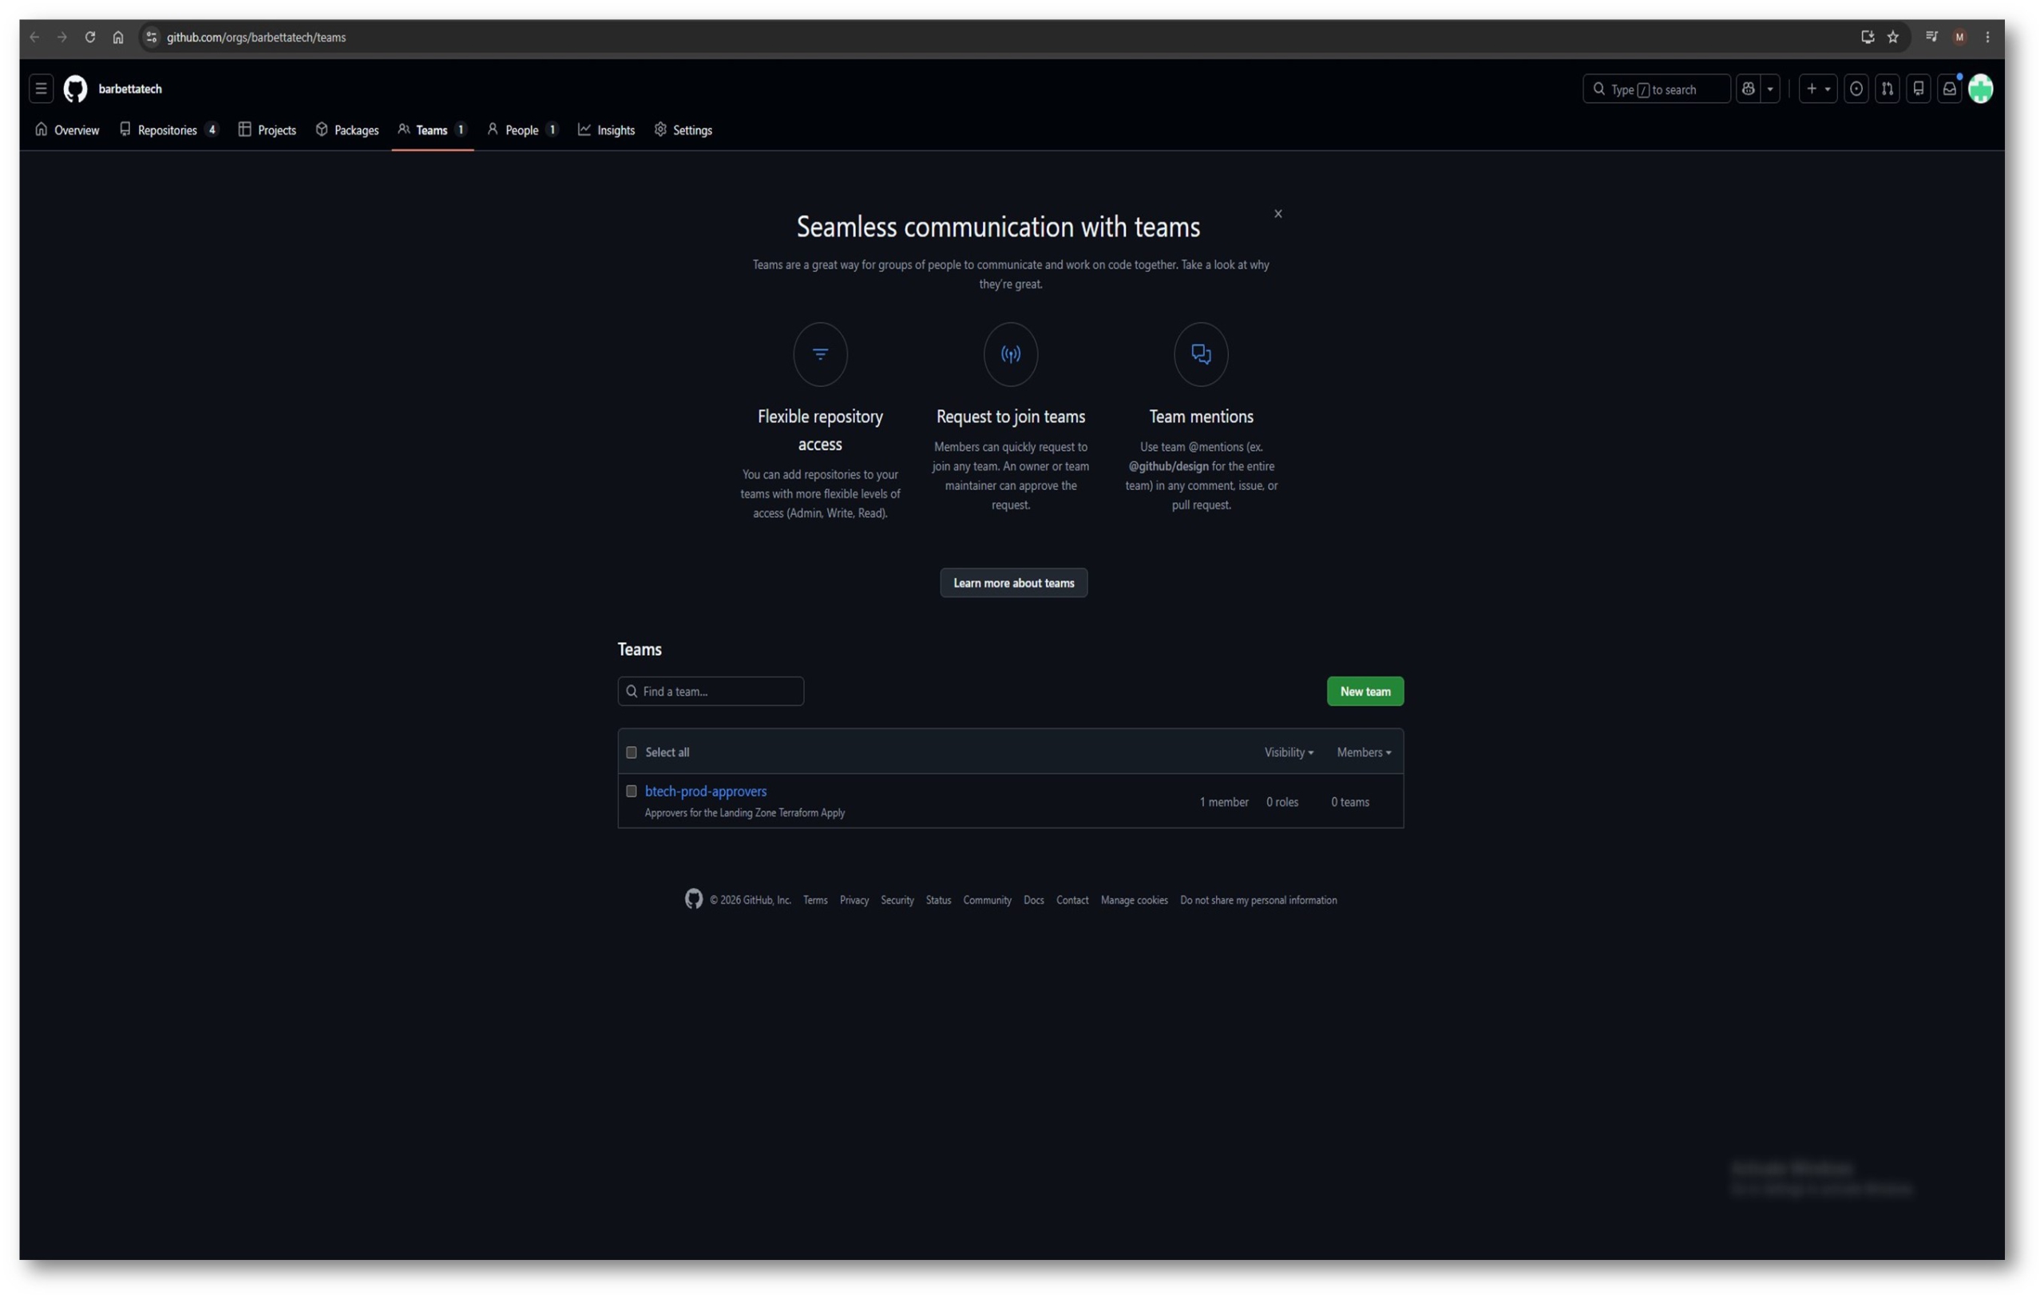Click the "1 member" count text

(1223, 802)
